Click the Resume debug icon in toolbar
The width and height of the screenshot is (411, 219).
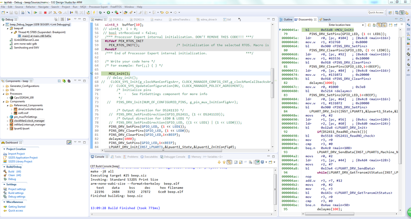click(x=35, y=12)
